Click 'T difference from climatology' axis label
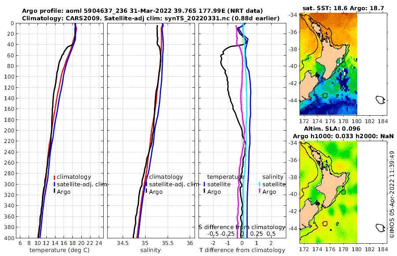 [x=242, y=250]
